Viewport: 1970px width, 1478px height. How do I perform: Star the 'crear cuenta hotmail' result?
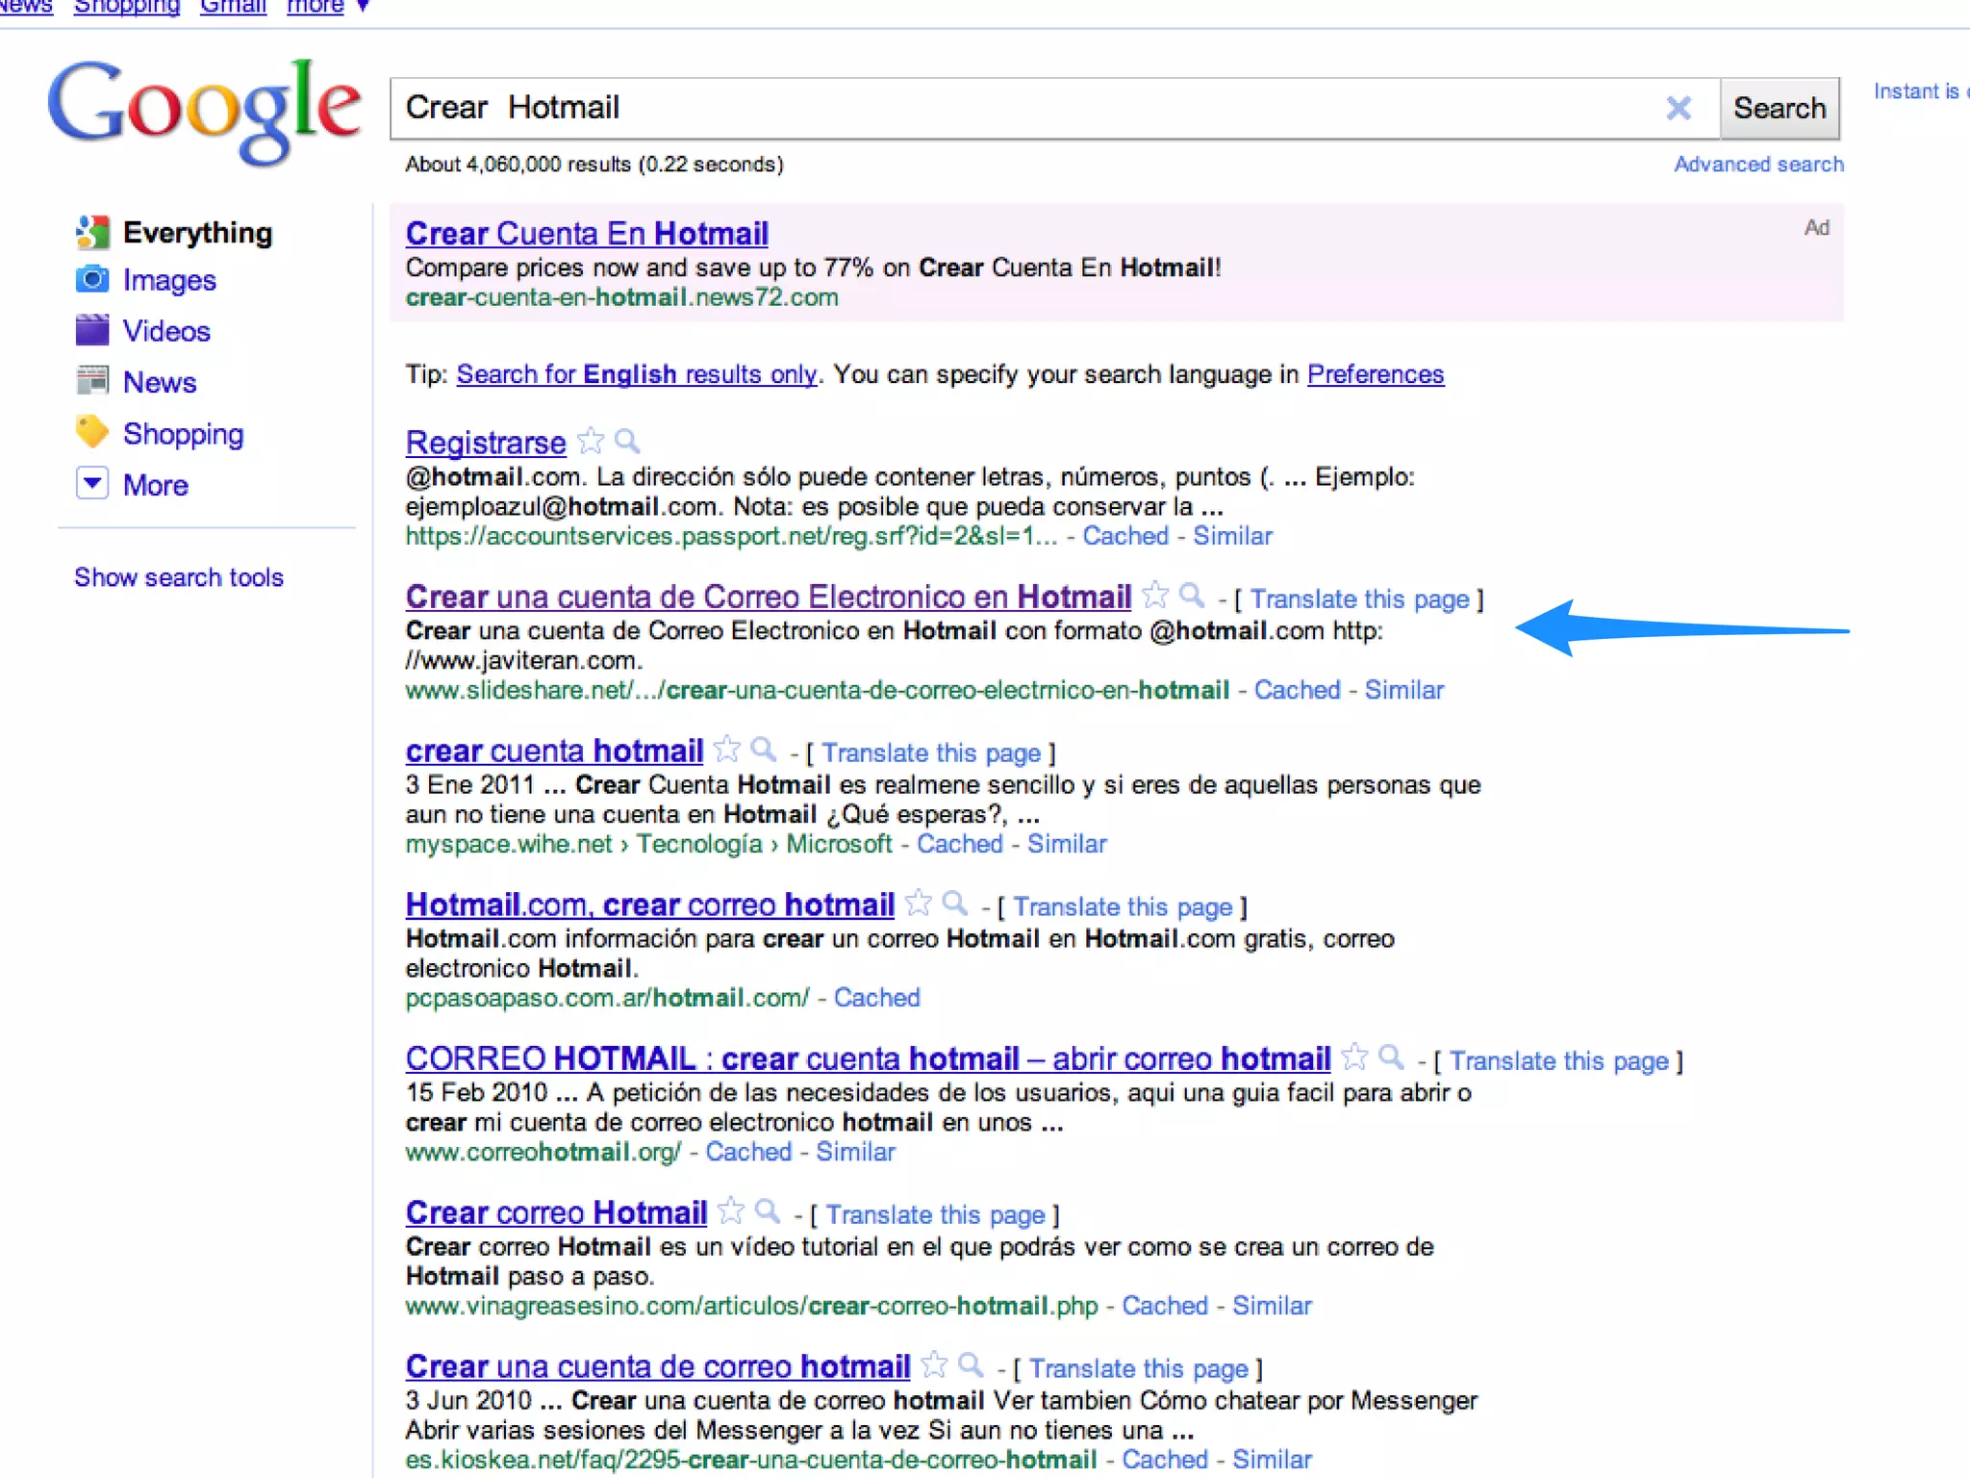(x=727, y=749)
